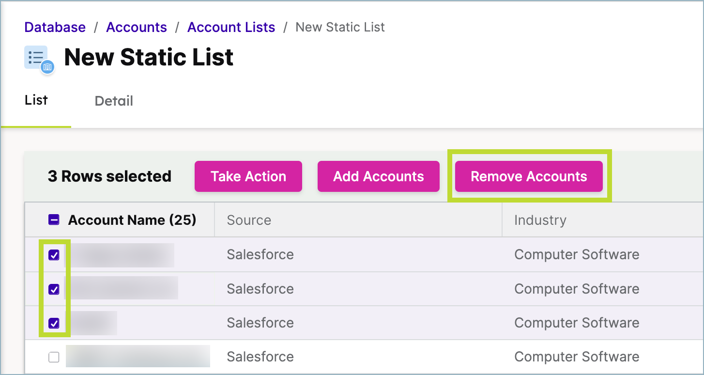The height and width of the screenshot is (375, 704).
Task: Select the New Static List page title
Action: tap(148, 57)
